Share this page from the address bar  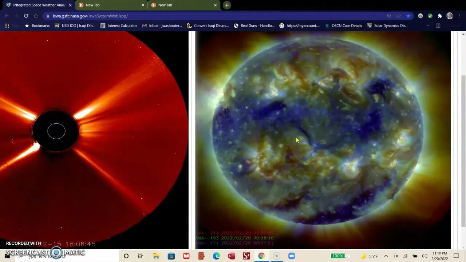pos(399,16)
